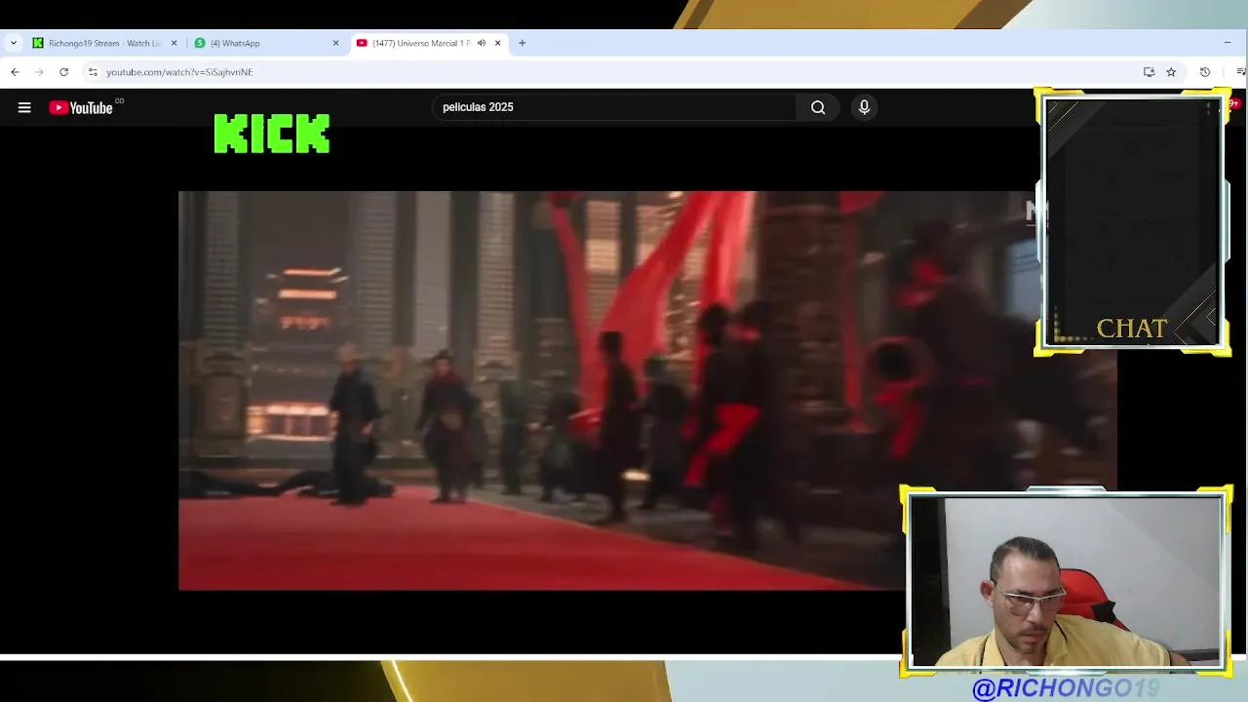1248x702 pixels.
Task: Minimize the browser window
Action: [1228, 43]
